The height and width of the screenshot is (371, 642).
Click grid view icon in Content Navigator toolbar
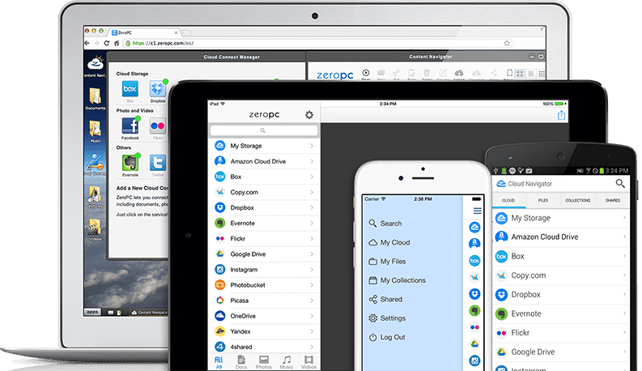pyautogui.click(x=520, y=74)
